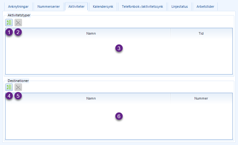Sort activity types by Namn column header
The height and width of the screenshot is (145, 238).
[x=91, y=33]
